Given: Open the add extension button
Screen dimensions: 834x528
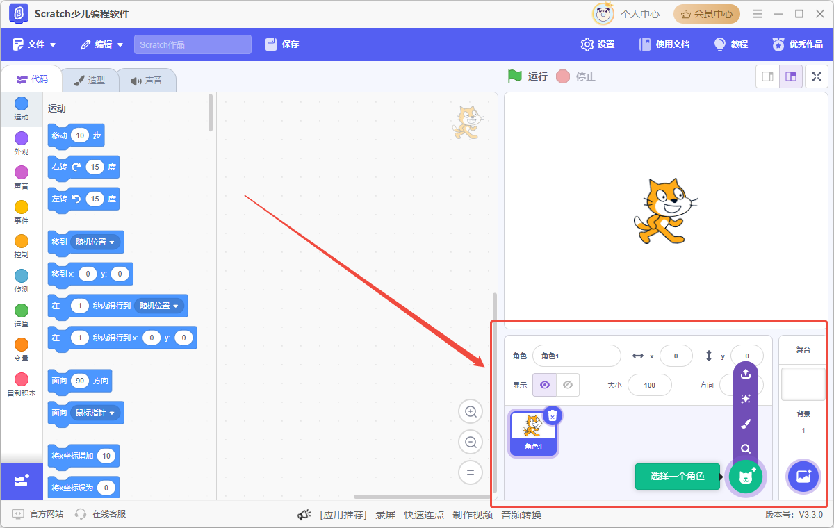Looking at the screenshot, I should (22, 481).
